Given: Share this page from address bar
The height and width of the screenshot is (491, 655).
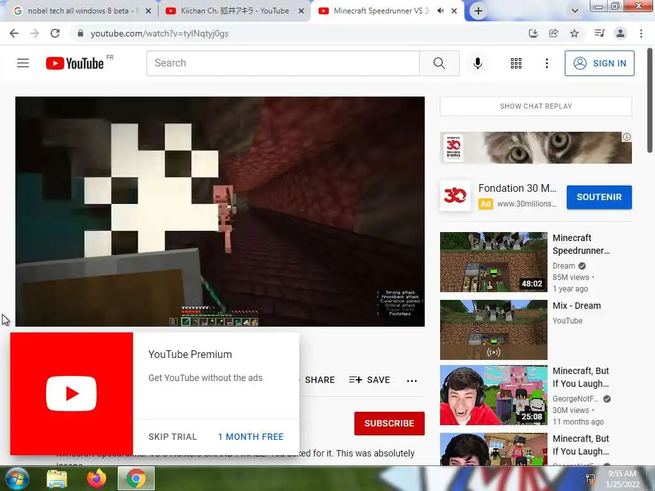Looking at the screenshot, I should (x=553, y=33).
